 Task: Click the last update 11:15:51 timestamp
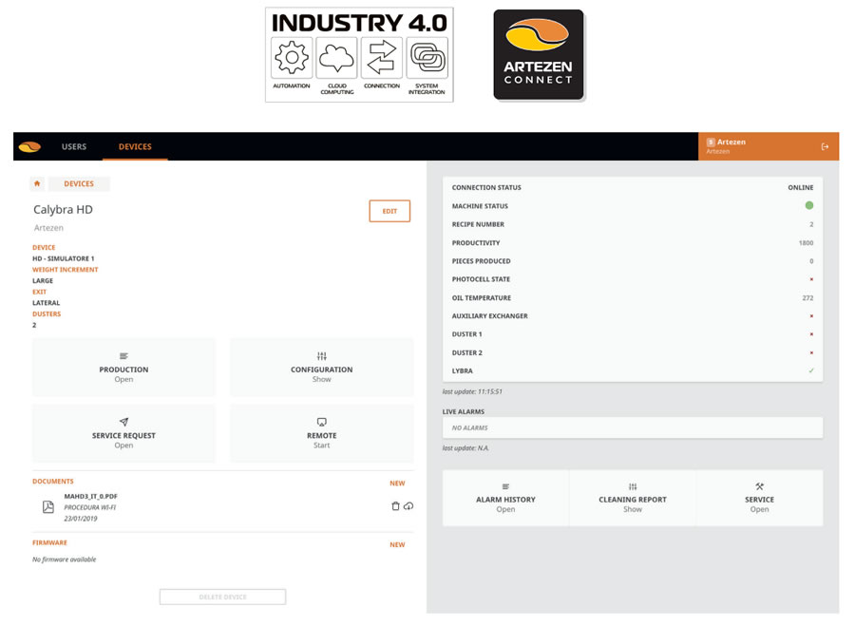coord(472,391)
